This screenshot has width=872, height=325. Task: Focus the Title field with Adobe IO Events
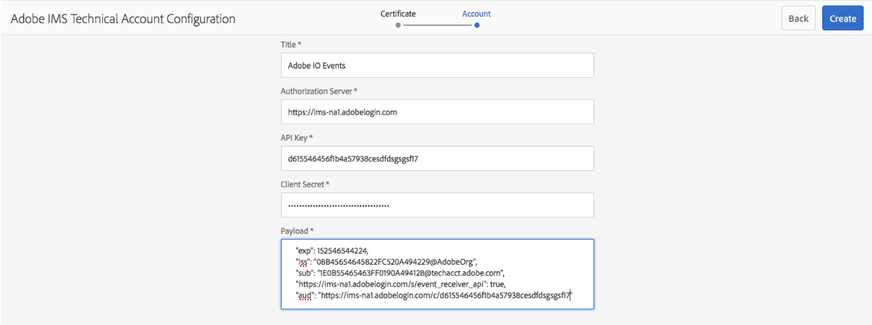(438, 66)
